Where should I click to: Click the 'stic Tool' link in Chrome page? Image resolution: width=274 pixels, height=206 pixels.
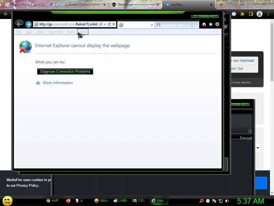tap(237, 69)
